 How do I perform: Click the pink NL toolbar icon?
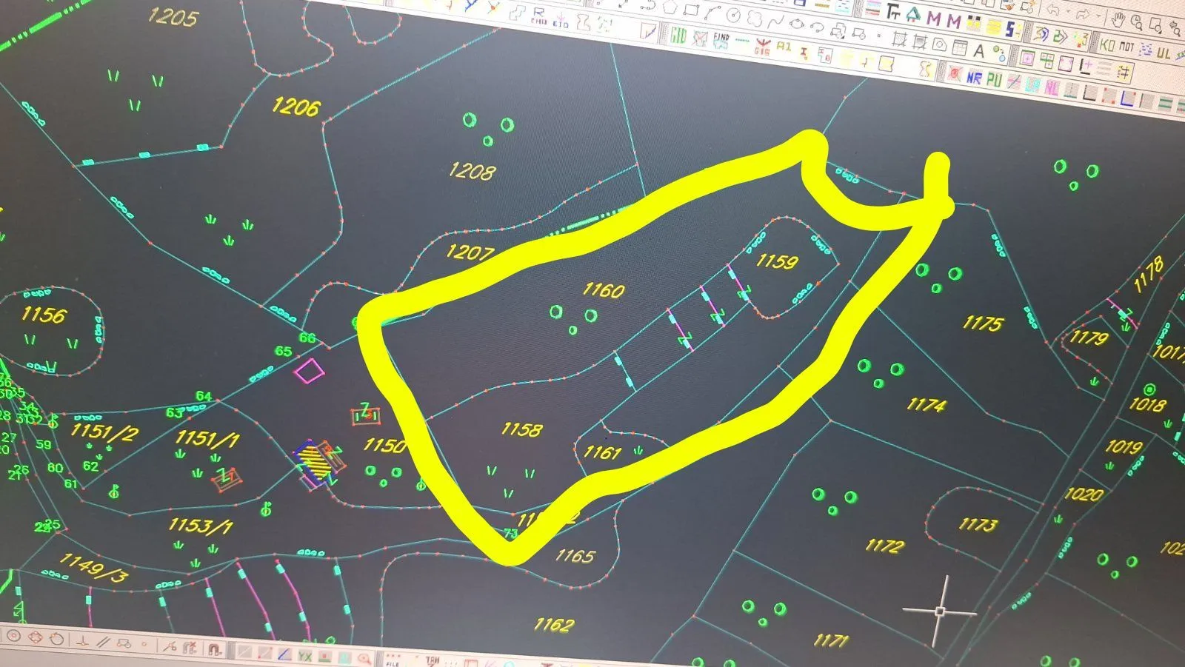(1052, 88)
